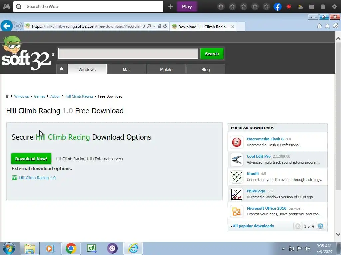The width and height of the screenshot is (341, 255).
Task: Click green download icon beside Hill Climb Racing 1.0
Action: 14,178
